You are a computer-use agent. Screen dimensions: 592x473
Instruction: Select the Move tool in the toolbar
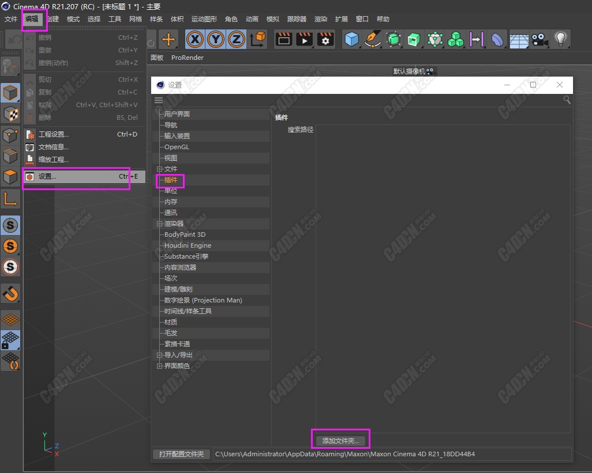pos(168,39)
